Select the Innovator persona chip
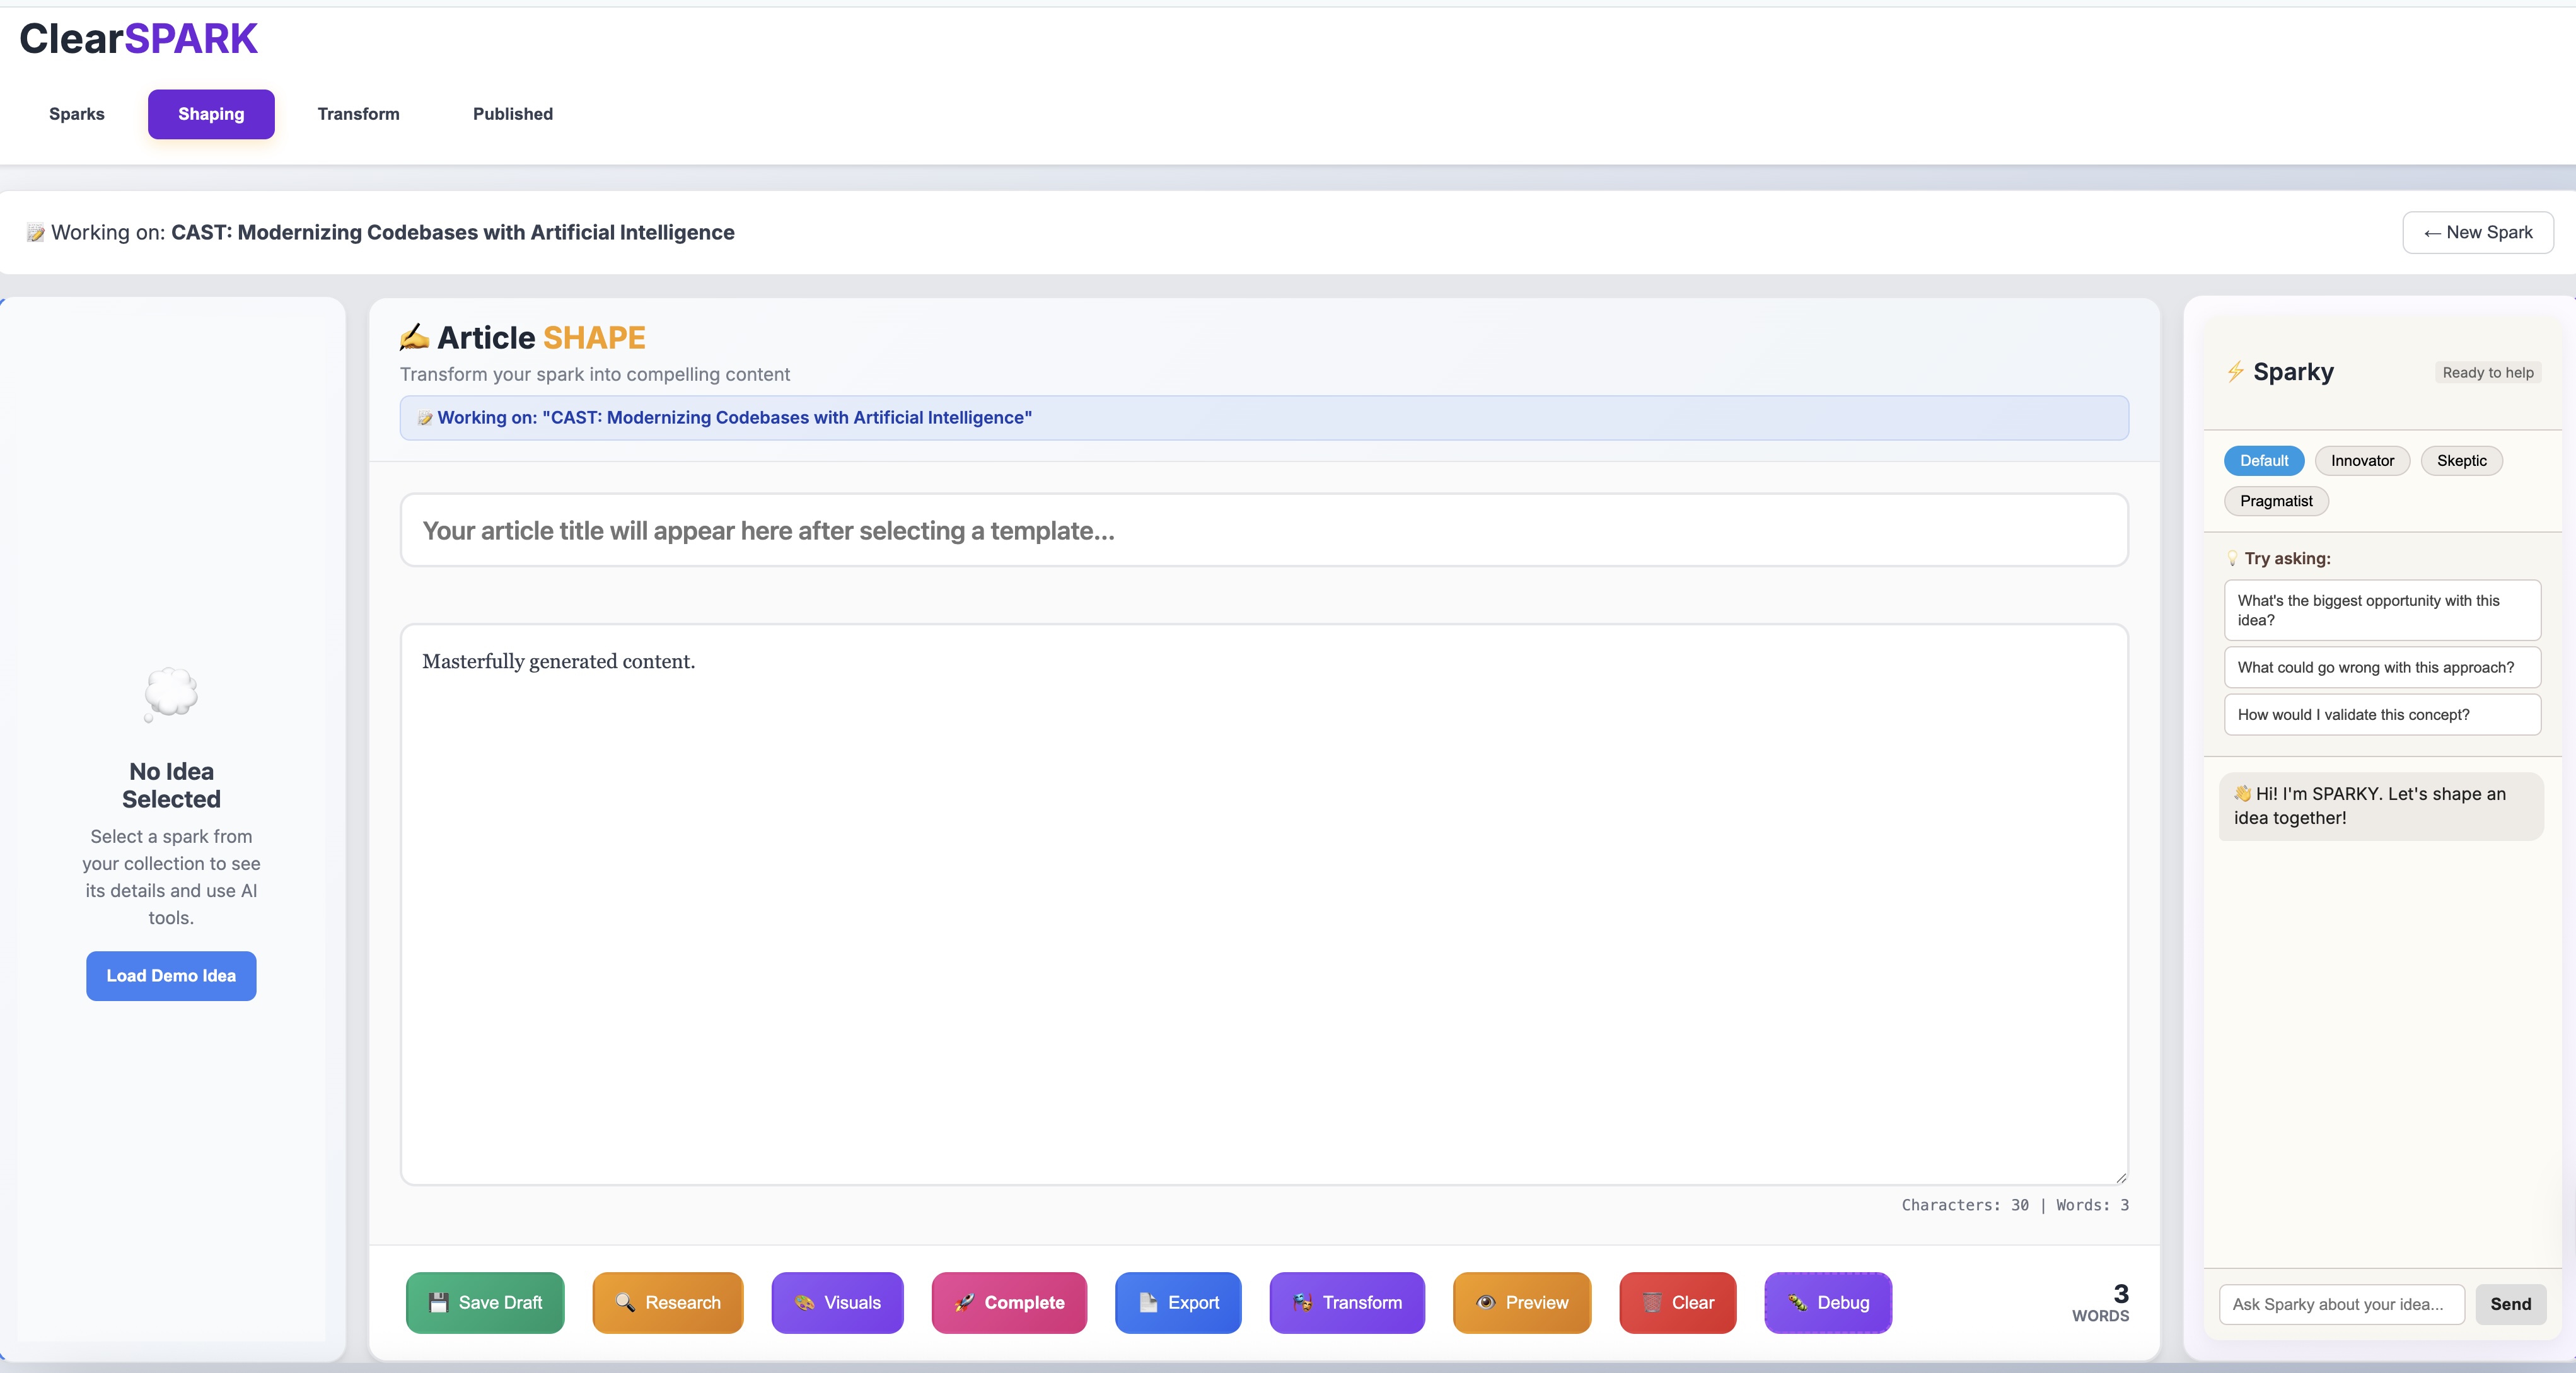2576x1373 pixels. coord(2362,461)
